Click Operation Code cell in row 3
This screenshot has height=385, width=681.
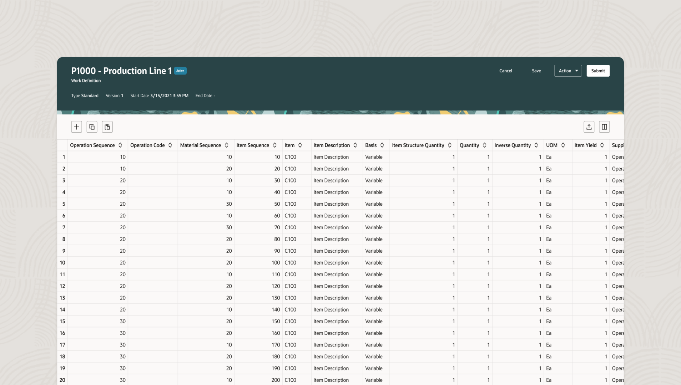153,181
